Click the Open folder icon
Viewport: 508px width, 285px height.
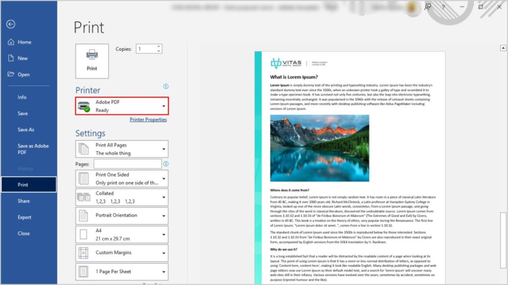tap(11, 74)
